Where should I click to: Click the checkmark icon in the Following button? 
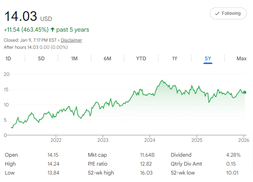click(217, 13)
